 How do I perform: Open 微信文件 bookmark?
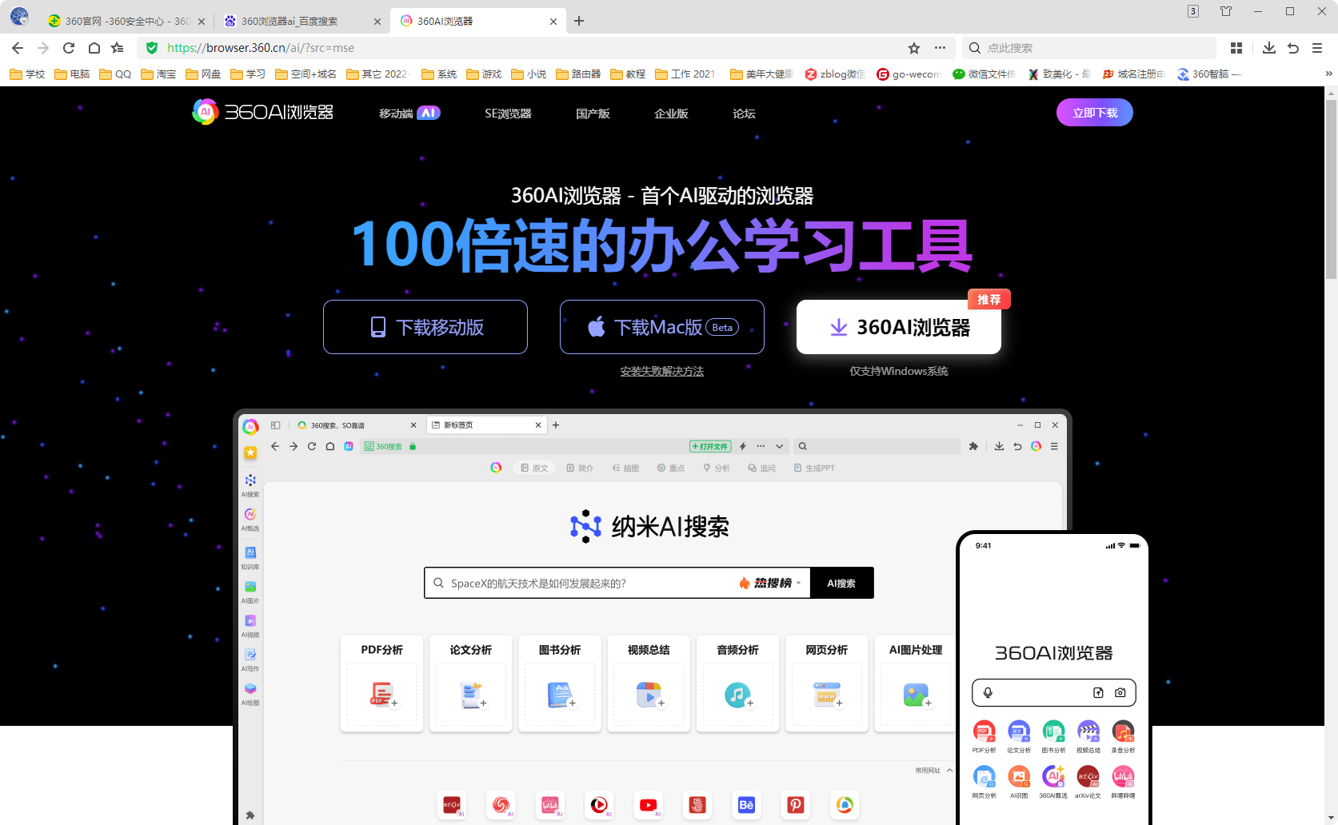pos(984,74)
